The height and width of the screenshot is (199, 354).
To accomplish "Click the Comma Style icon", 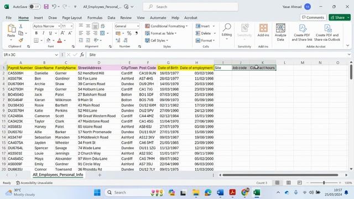I will 137,33.
